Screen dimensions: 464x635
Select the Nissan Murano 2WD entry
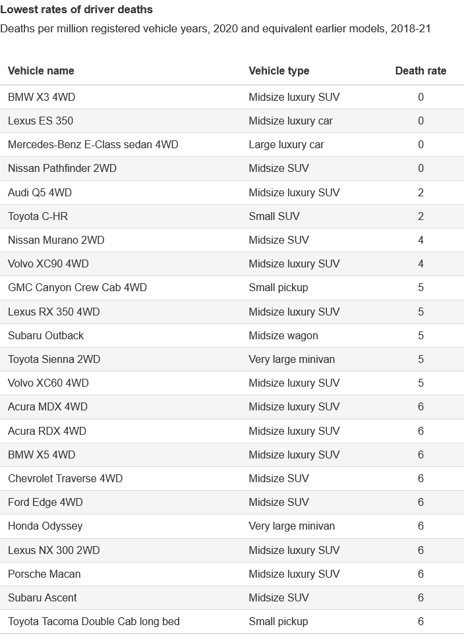click(56, 240)
